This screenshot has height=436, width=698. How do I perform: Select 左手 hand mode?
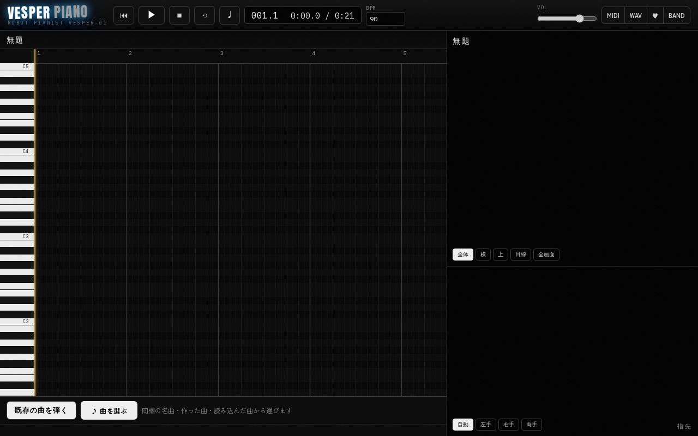pyautogui.click(x=486, y=425)
